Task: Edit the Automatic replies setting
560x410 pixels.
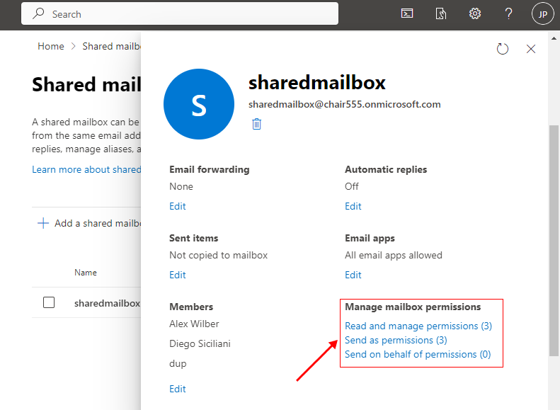Action: click(x=353, y=206)
